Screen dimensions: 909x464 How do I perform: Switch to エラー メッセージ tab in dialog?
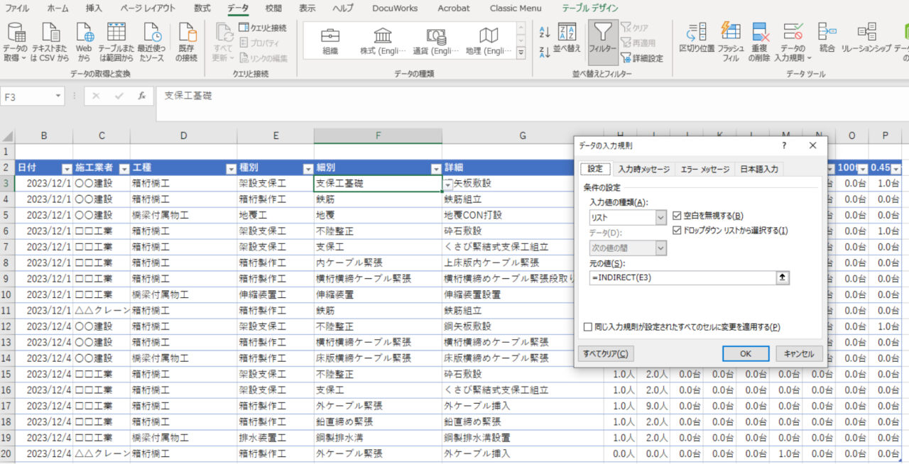pos(704,169)
